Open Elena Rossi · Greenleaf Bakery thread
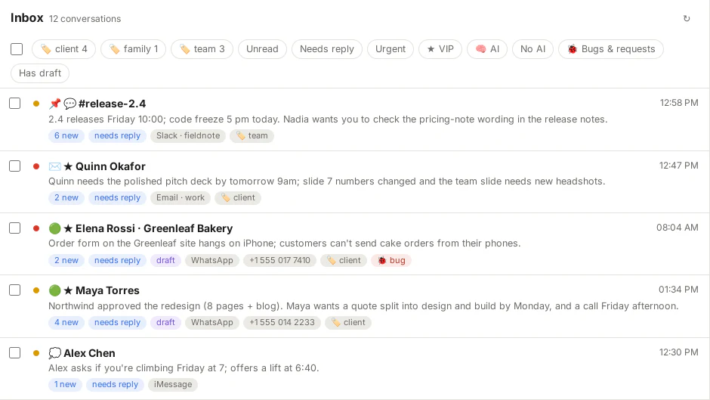Viewport: 710px width, 400px height. coord(154,228)
